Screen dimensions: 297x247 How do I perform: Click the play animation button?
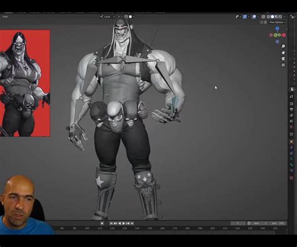(x=123, y=223)
